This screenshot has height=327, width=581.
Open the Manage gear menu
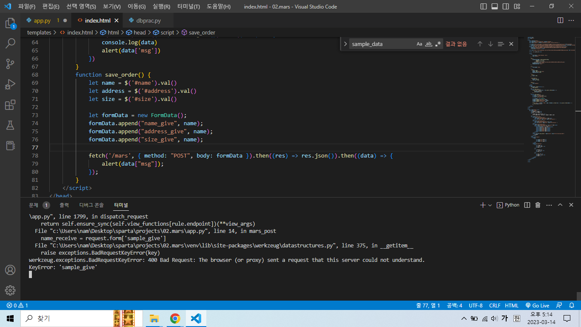pyautogui.click(x=10, y=290)
